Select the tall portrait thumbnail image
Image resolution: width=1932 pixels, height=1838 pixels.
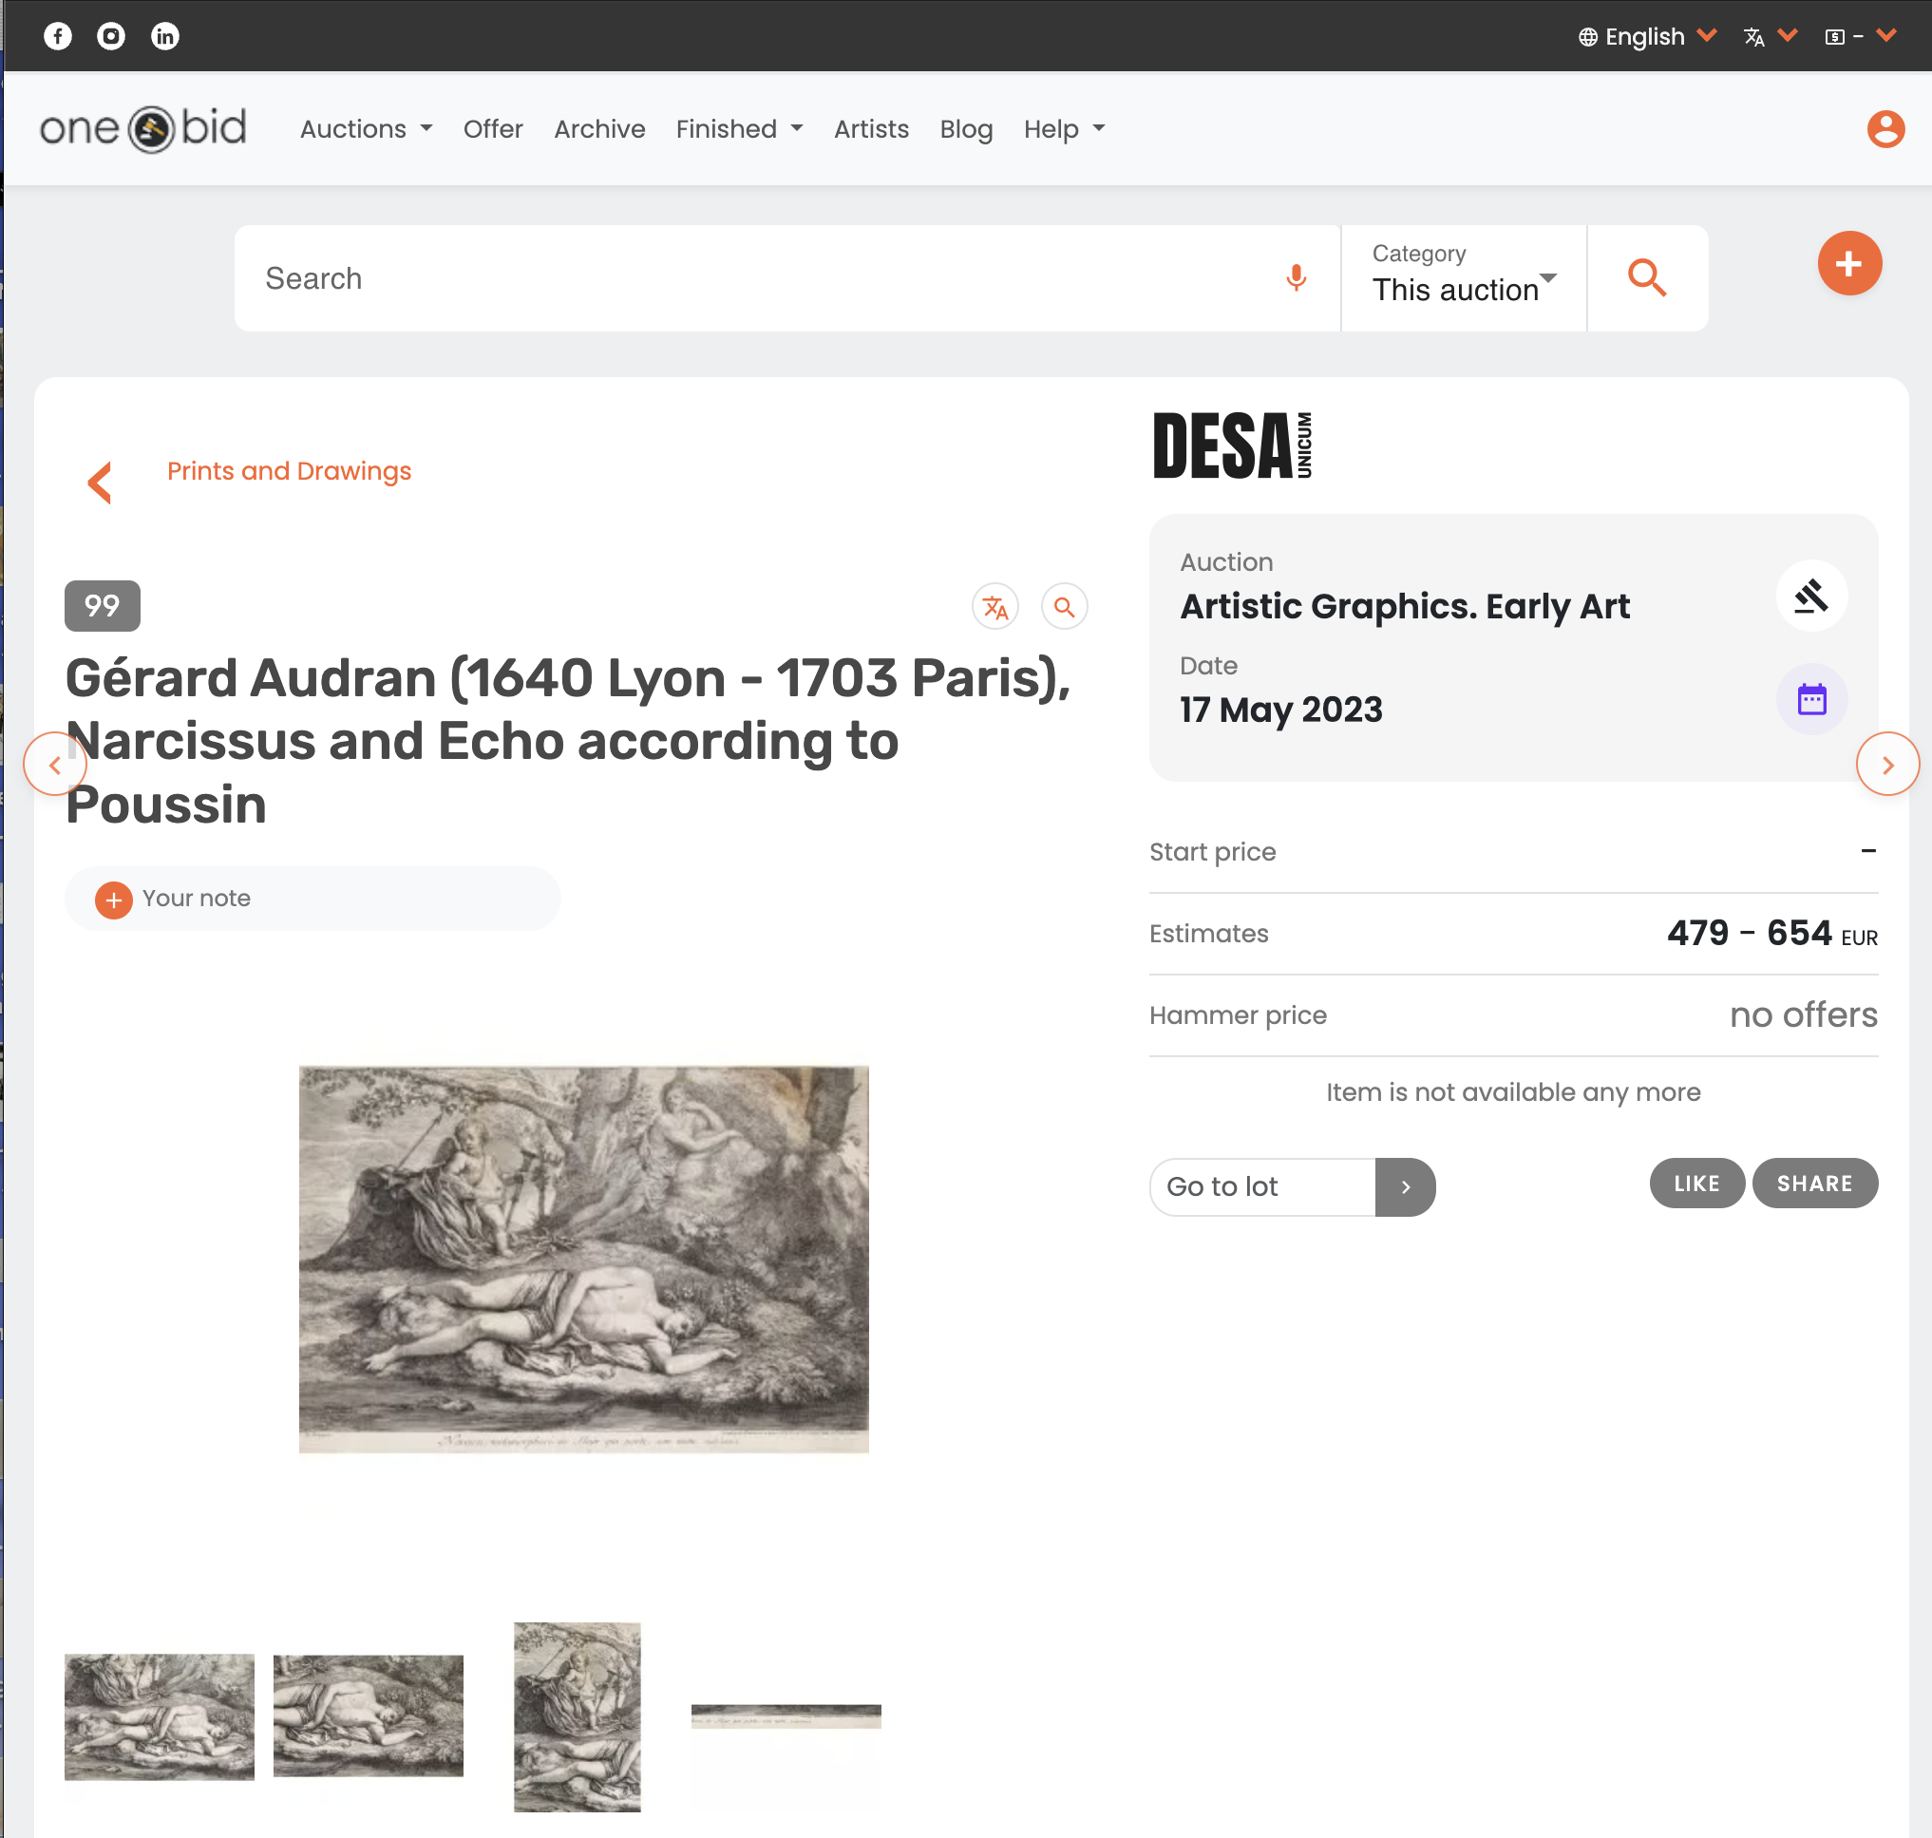pyautogui.click(x=578, y=1716)
